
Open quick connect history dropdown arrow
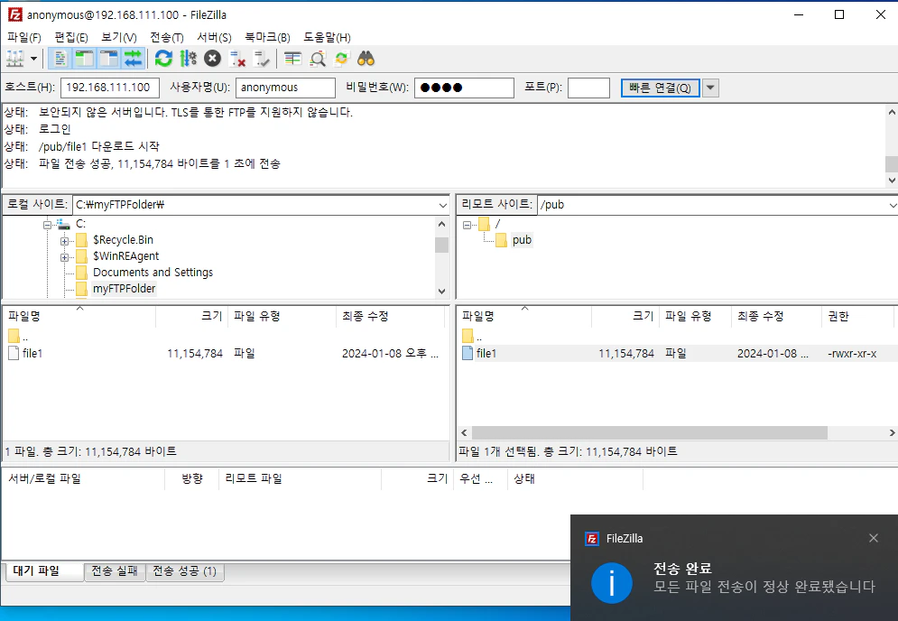710,88
